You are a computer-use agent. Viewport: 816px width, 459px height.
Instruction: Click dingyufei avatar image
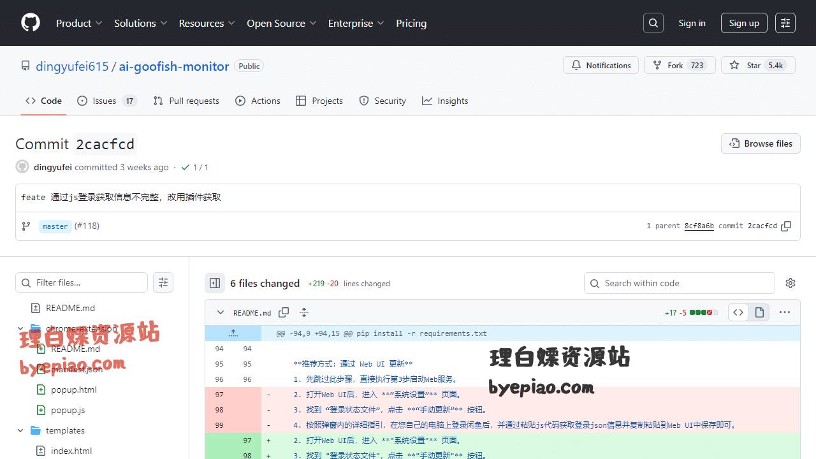click(22, 167)
